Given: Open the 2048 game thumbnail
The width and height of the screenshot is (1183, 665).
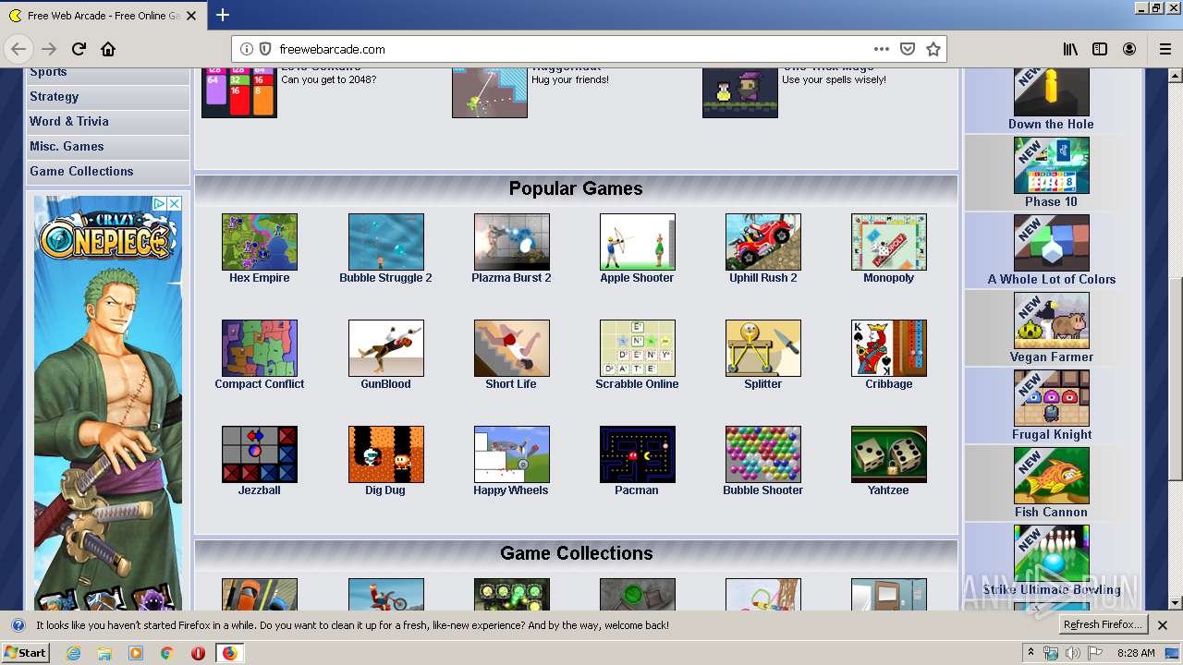Looking at the screenshot, I should pyautogui.click(x=239, y=92).
